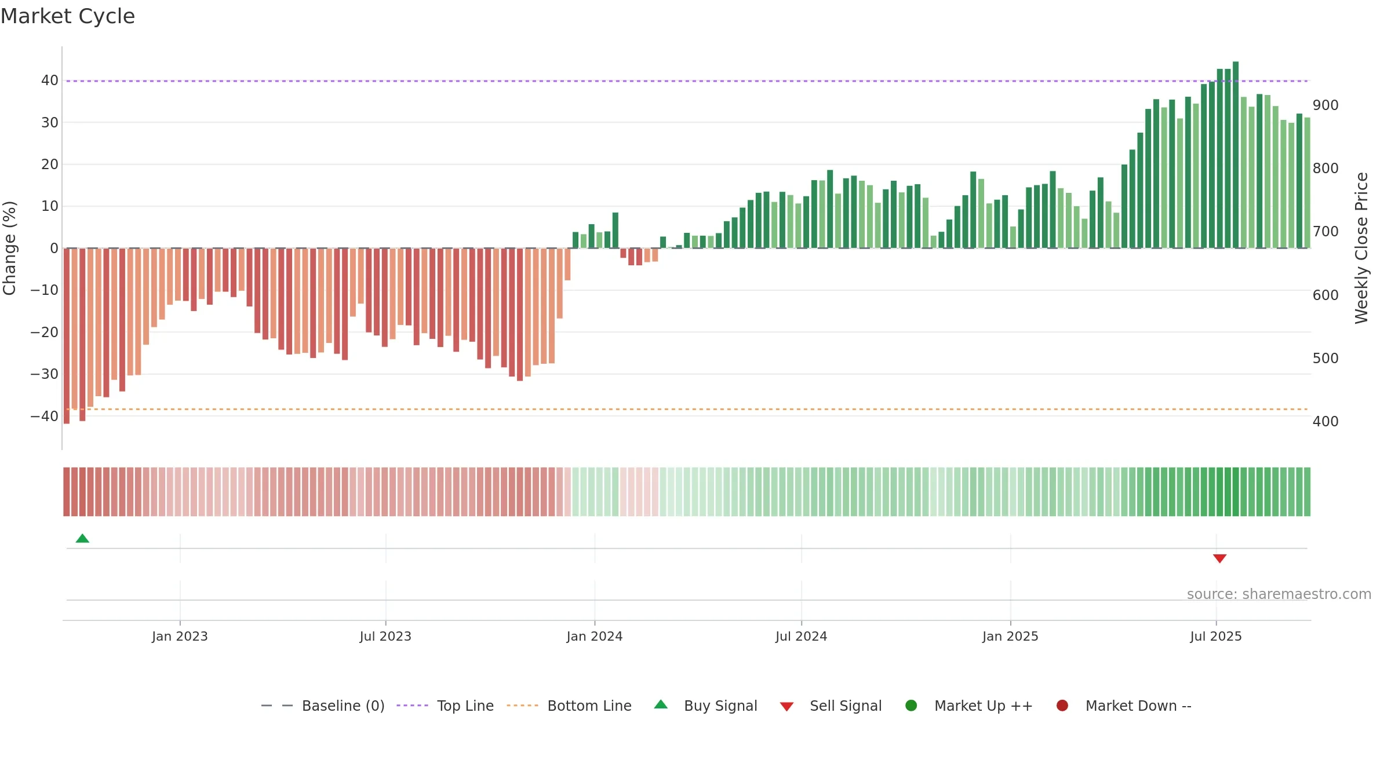Click the purple dotted top line
This screenshot has width=1391, height=782.
687,81
